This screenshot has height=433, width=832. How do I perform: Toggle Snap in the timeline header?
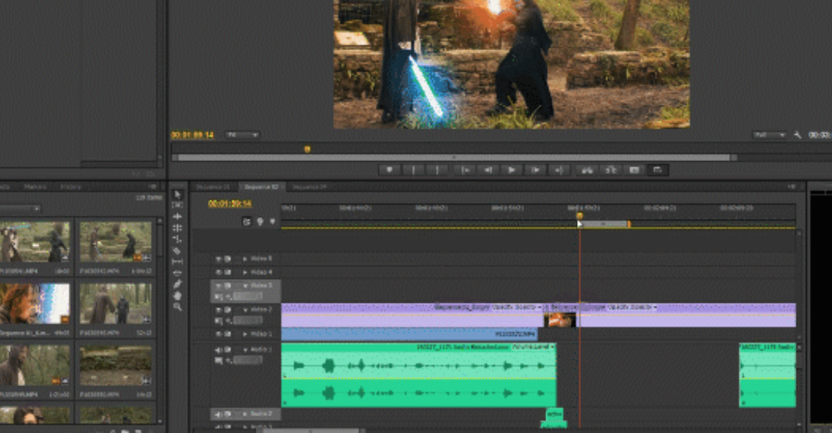pyautogui.click(x=247, y=222)
